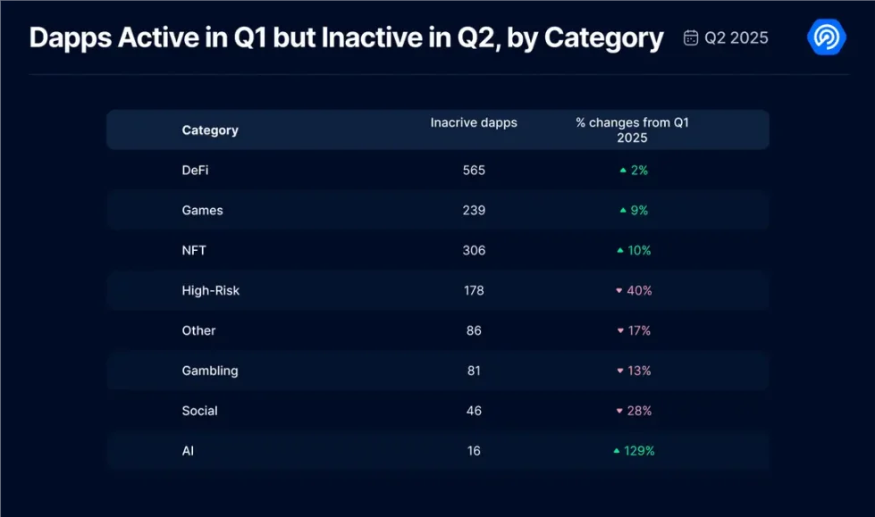This screenshot has height=517, width=875.
Task: Select the Games category row label
Action: click(x=202, y=211)
